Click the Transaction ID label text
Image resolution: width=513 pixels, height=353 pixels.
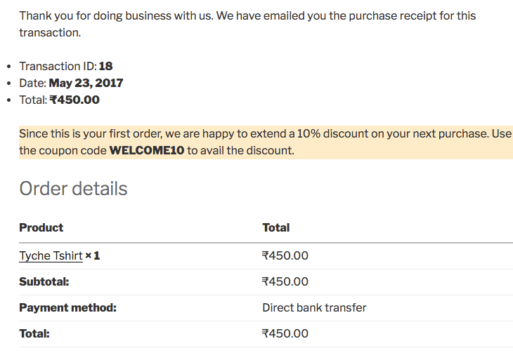pyautogui.click(x=58, y=67)
